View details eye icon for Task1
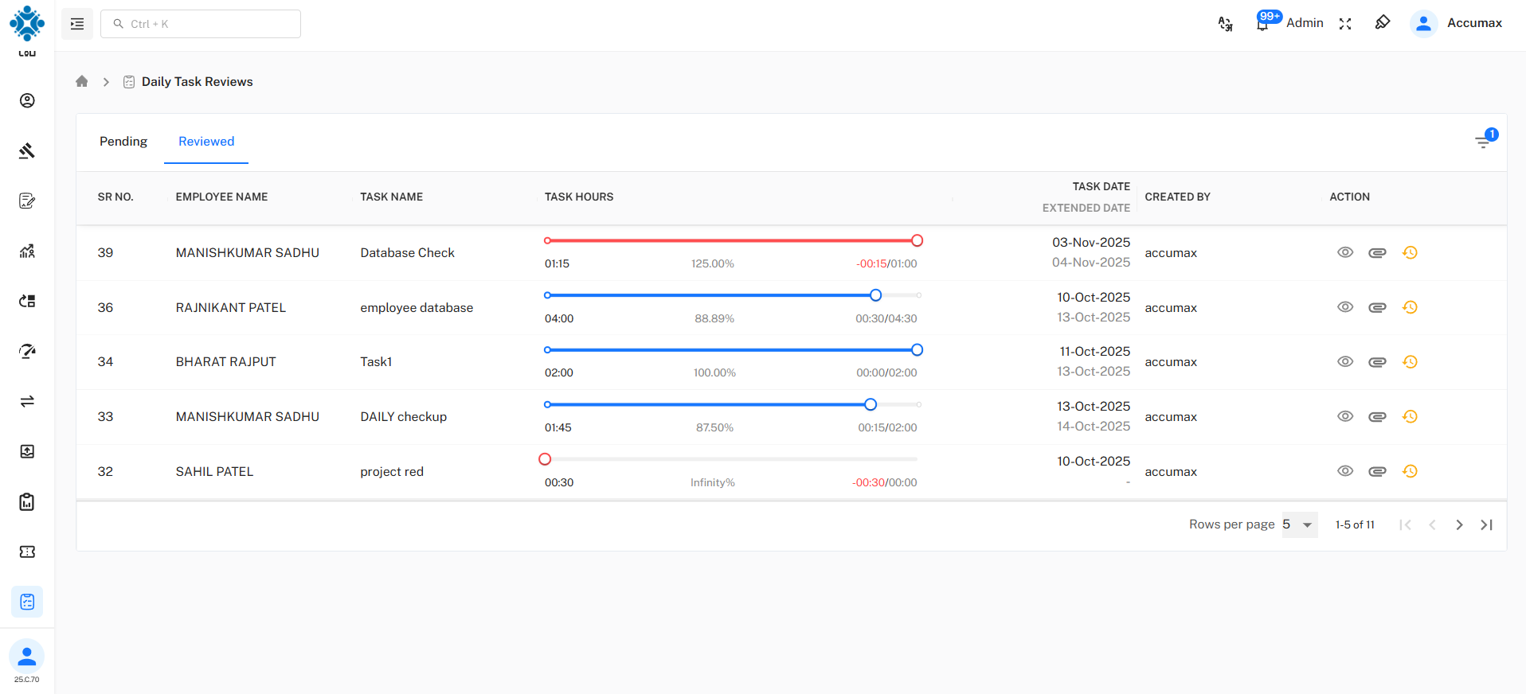1526x694 pixels. pyautogui.click(x=1345, y=361)
